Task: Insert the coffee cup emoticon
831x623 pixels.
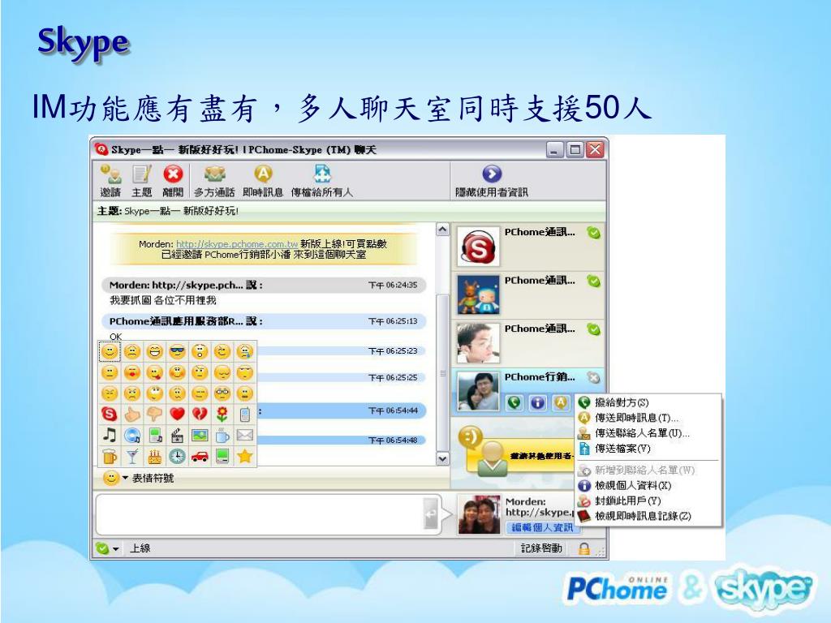Action: pyautogui.click(x=222, y=436)
